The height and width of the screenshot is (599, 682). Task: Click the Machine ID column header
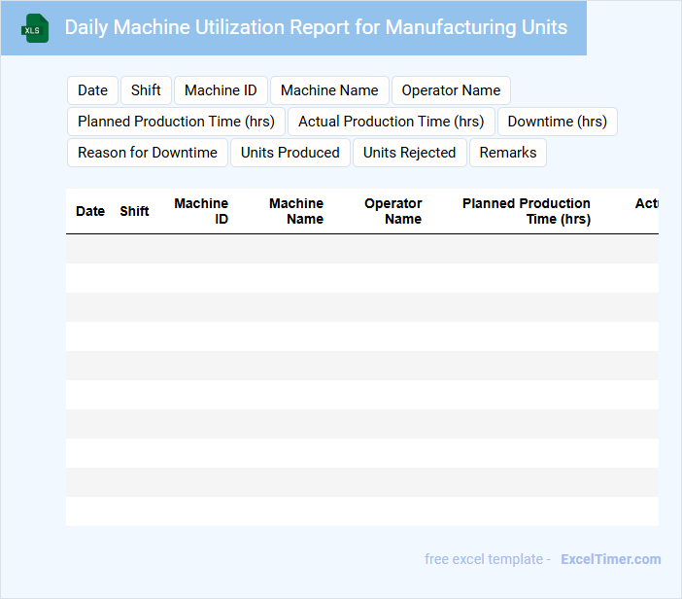point(202,211)
